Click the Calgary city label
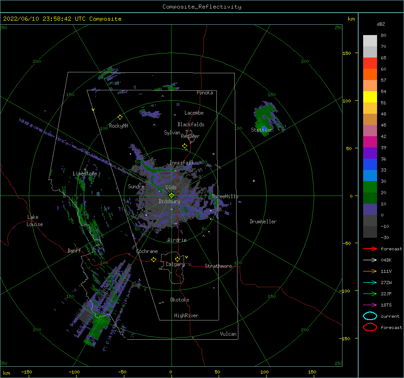The width and height of the screenshot is (404, 378). (x=175, y=264)
